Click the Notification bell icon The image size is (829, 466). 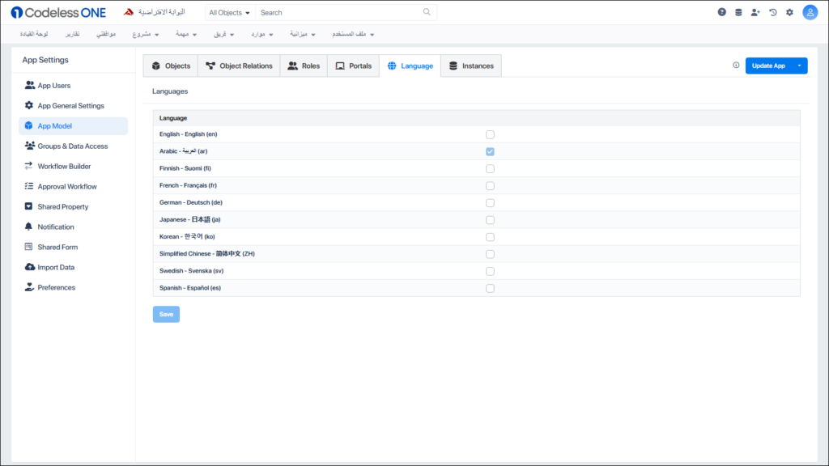[28, 227]
